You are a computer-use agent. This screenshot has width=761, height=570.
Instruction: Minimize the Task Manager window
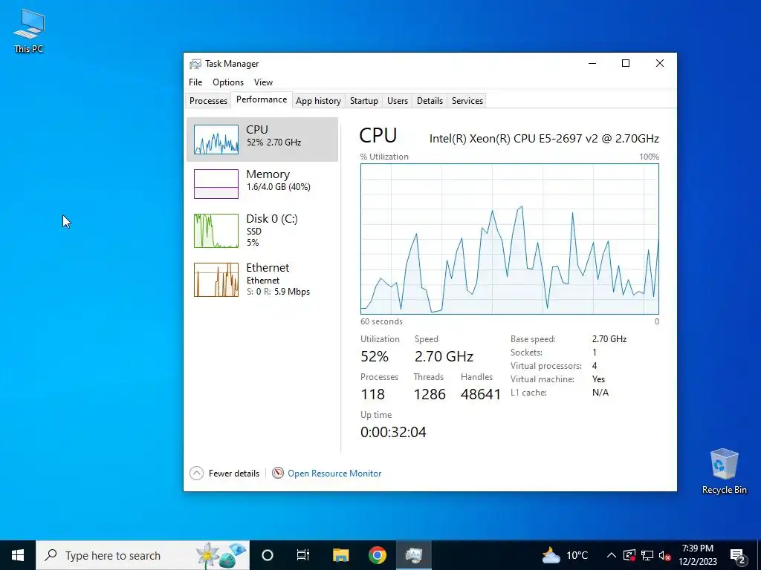point(592,64)
